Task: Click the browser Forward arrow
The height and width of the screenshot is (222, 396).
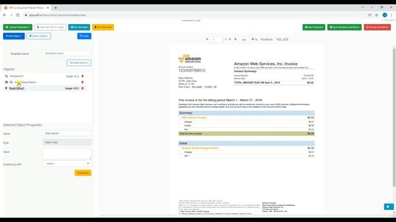Action: (x=11, y=15)
